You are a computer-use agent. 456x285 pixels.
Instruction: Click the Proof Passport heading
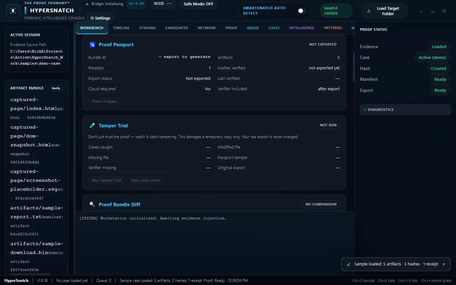[116, 45]
